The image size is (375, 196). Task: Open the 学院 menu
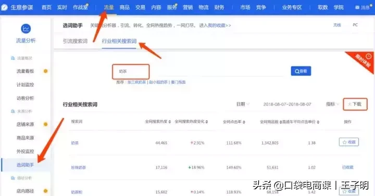(339, 7)
